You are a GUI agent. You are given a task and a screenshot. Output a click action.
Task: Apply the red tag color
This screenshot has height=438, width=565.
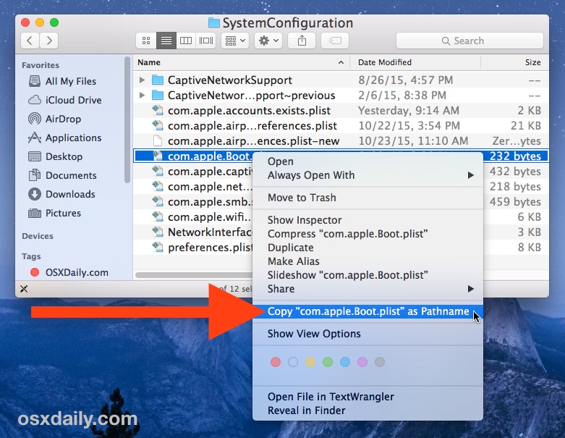pyautogui.click(x=276, y=362)
